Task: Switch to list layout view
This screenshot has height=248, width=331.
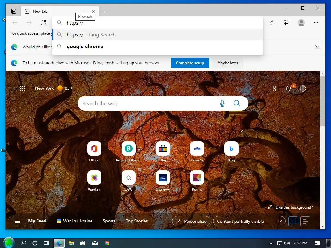Action: click(305, 221)
